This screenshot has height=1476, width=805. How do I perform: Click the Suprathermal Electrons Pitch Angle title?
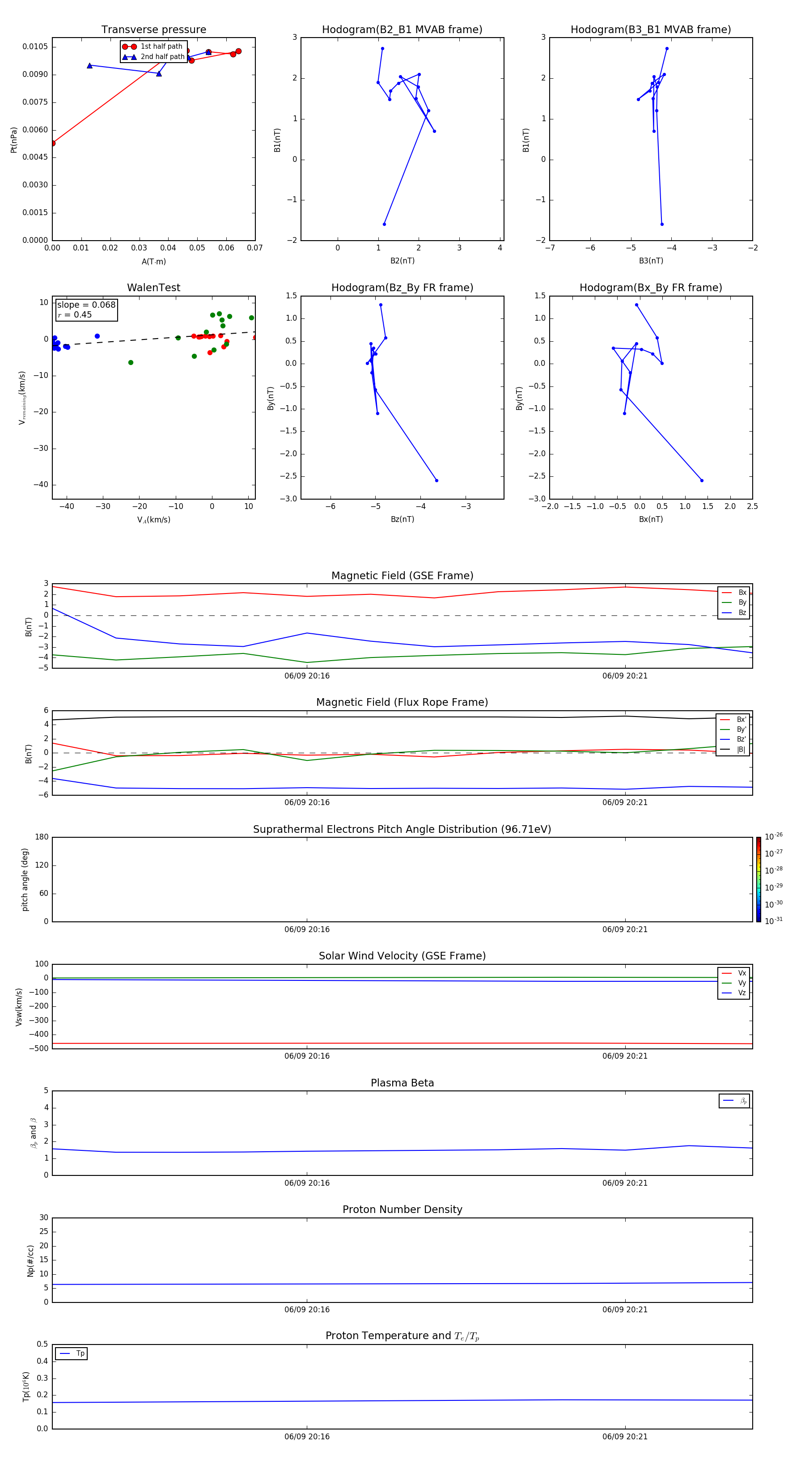(x=402, y=830)
